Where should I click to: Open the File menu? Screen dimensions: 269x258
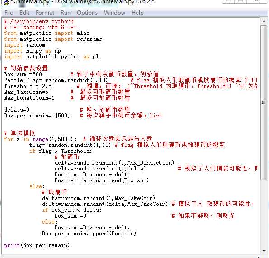click(9, 13)
